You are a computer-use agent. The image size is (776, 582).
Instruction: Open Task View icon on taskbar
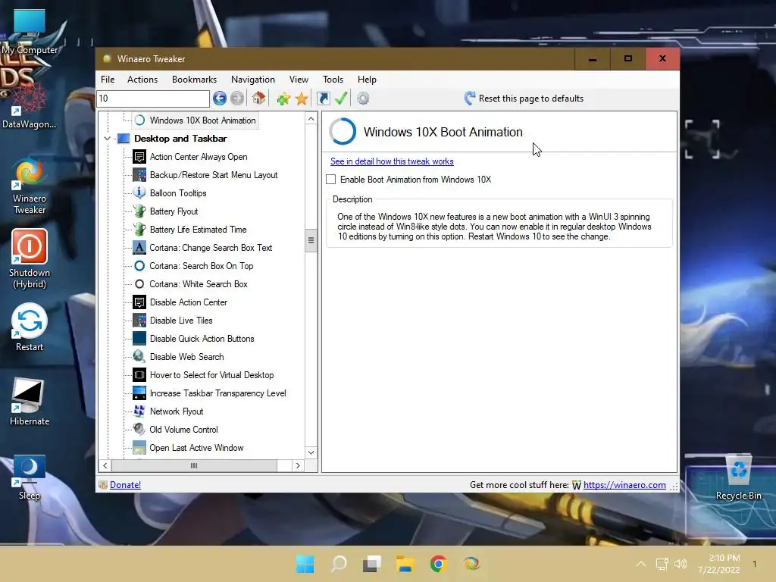(x=372, y=564)
